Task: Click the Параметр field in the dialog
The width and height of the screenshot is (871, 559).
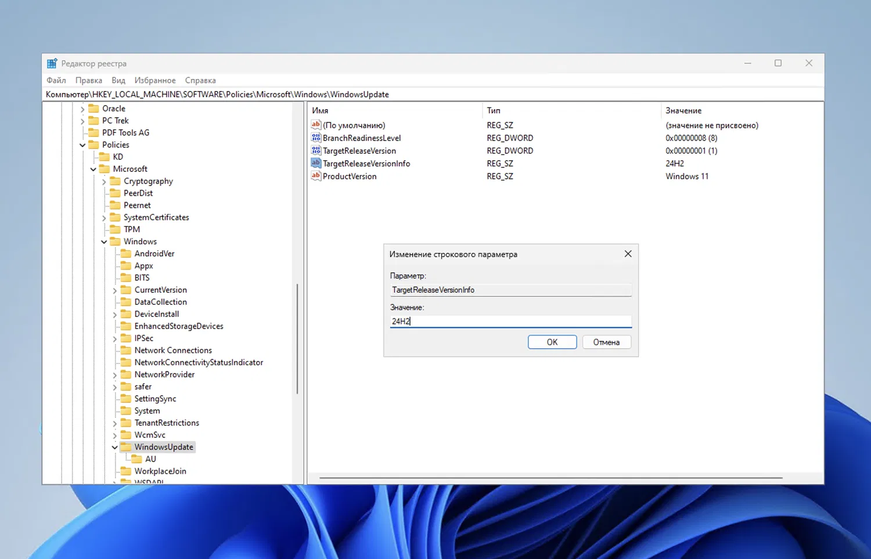Action: 510,290
